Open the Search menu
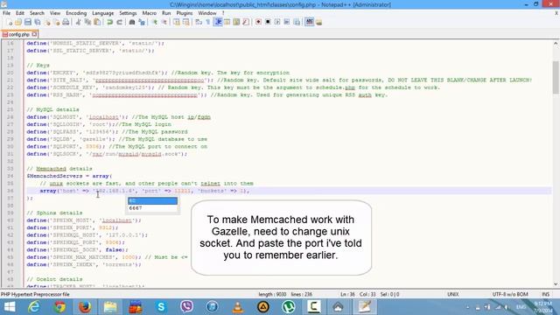The height and width of the screenshot is (315, 560). [37, 13]
